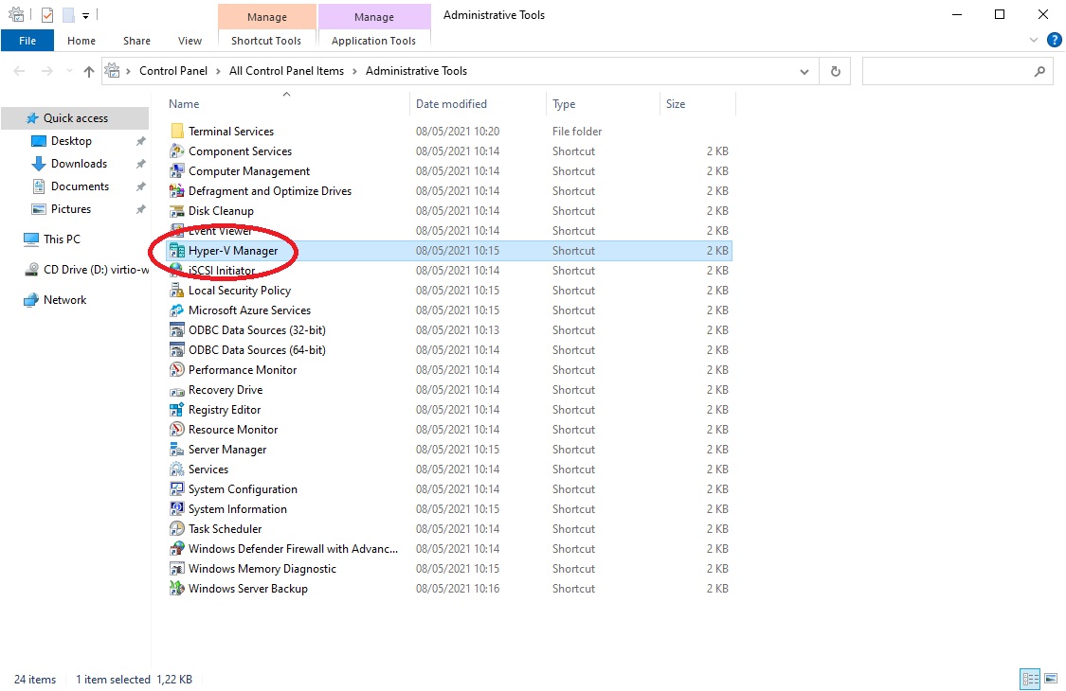1066x691 pixels.
Task: Switch to the Share ribbon tab
Action: pos(136,40)
